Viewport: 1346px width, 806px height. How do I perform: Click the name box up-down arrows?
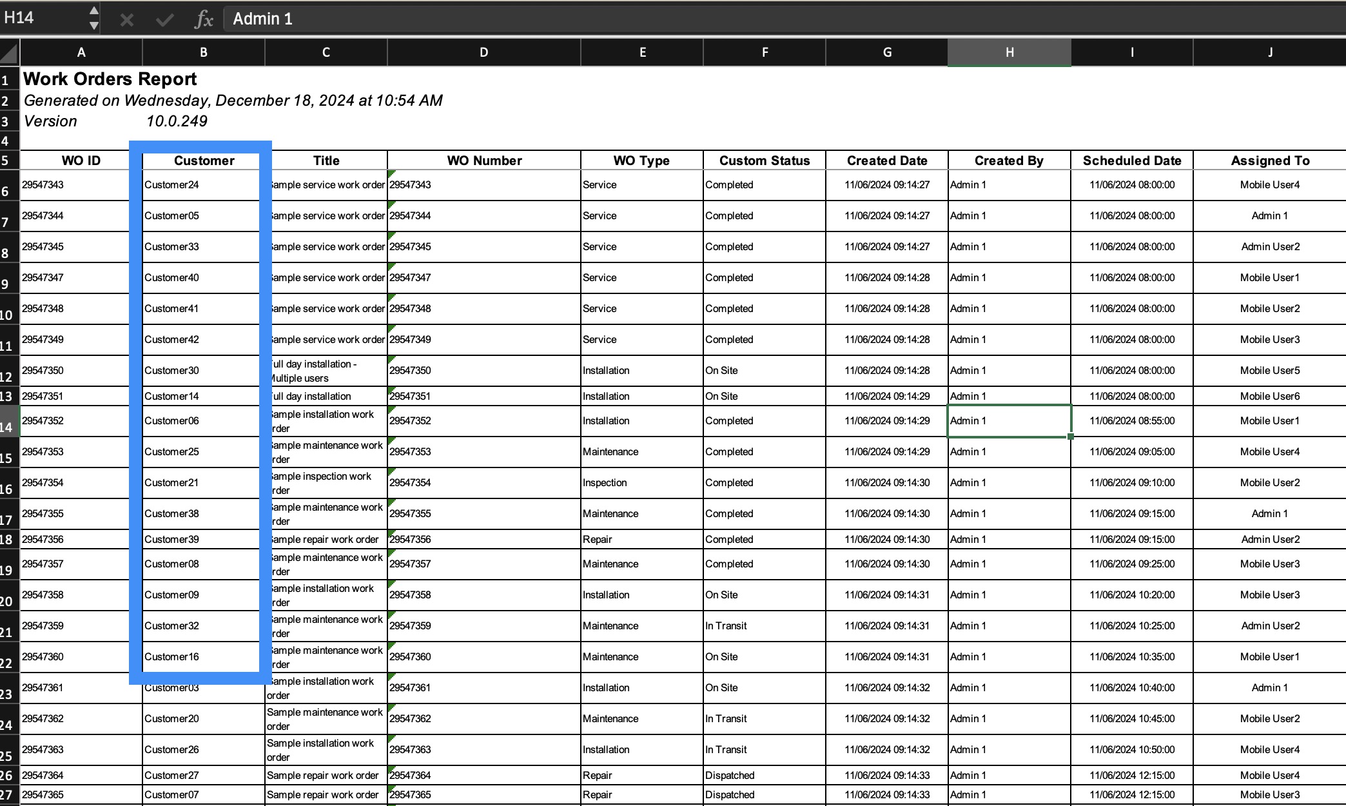pos(94,18)
